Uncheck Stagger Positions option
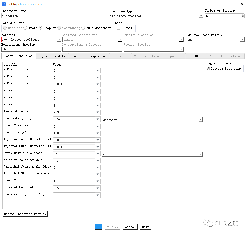246x234 pixels. pos(208,69)
